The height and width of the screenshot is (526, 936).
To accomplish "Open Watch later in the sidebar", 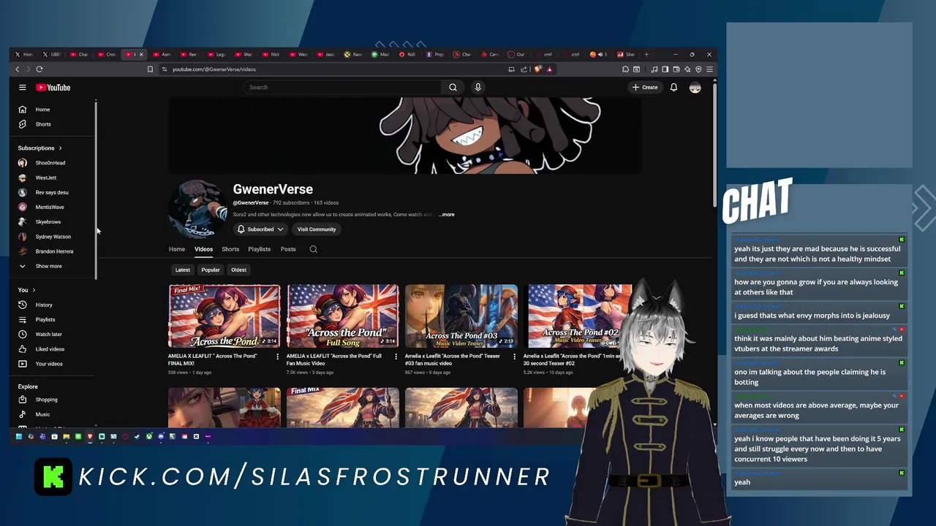I will (48, 335).
